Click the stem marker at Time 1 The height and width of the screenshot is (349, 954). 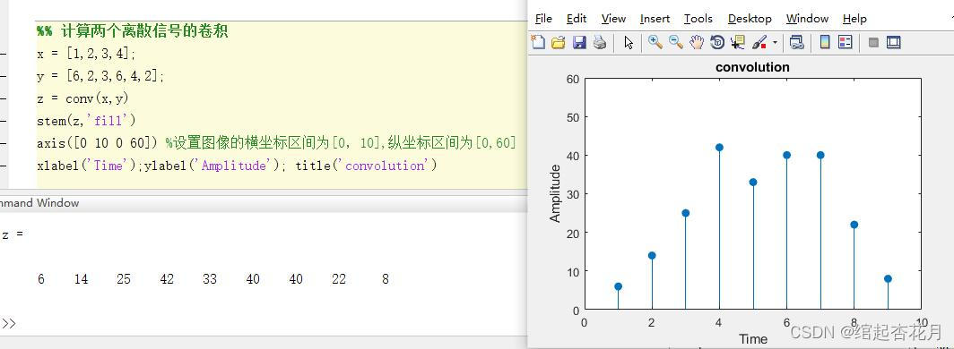(618, 286)
